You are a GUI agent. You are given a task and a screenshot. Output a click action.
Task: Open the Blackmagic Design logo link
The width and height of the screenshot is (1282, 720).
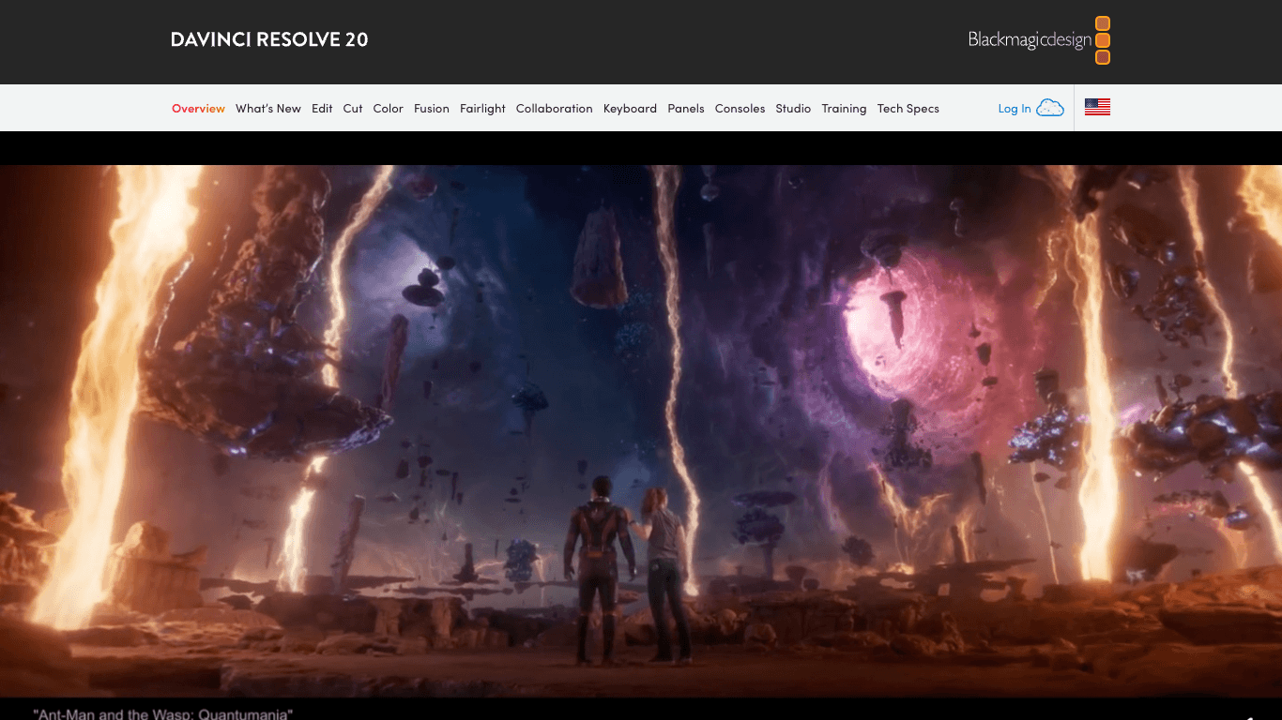[1039, 40]
